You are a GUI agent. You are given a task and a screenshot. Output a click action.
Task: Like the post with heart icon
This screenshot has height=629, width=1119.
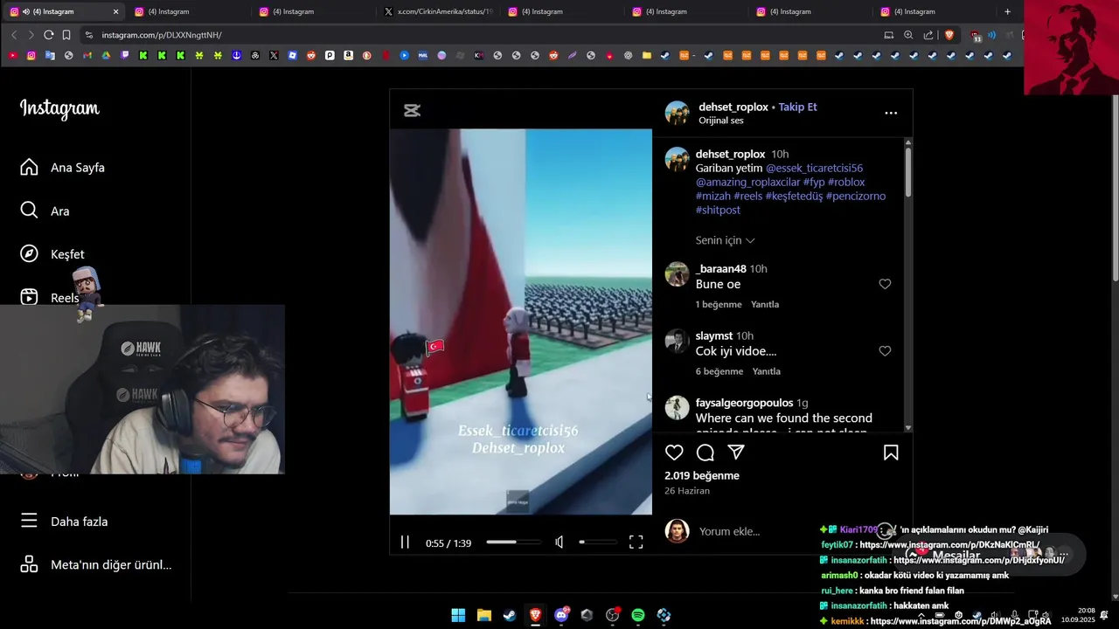[x=674, y=453]
